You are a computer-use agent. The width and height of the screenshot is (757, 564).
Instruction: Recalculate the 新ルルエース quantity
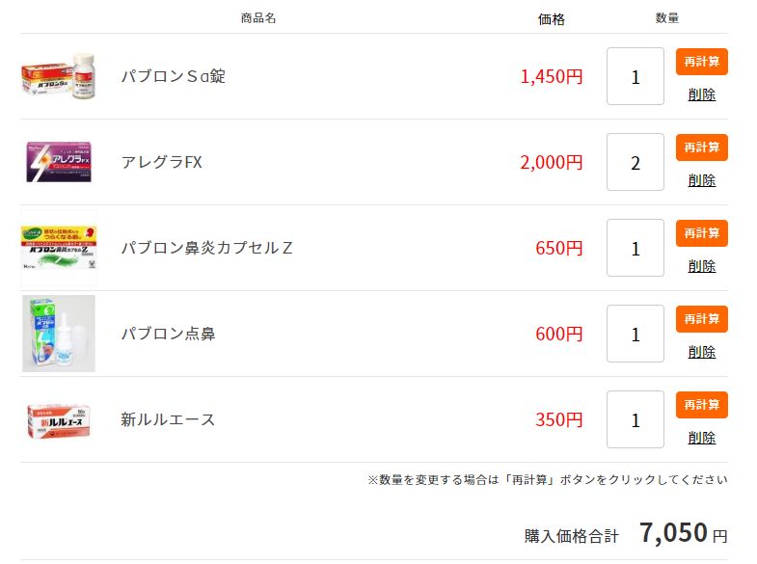point(701,405)
